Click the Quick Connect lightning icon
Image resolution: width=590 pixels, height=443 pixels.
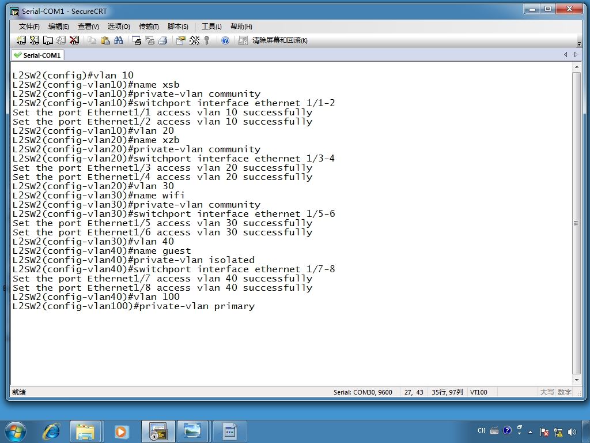[34, 40]
